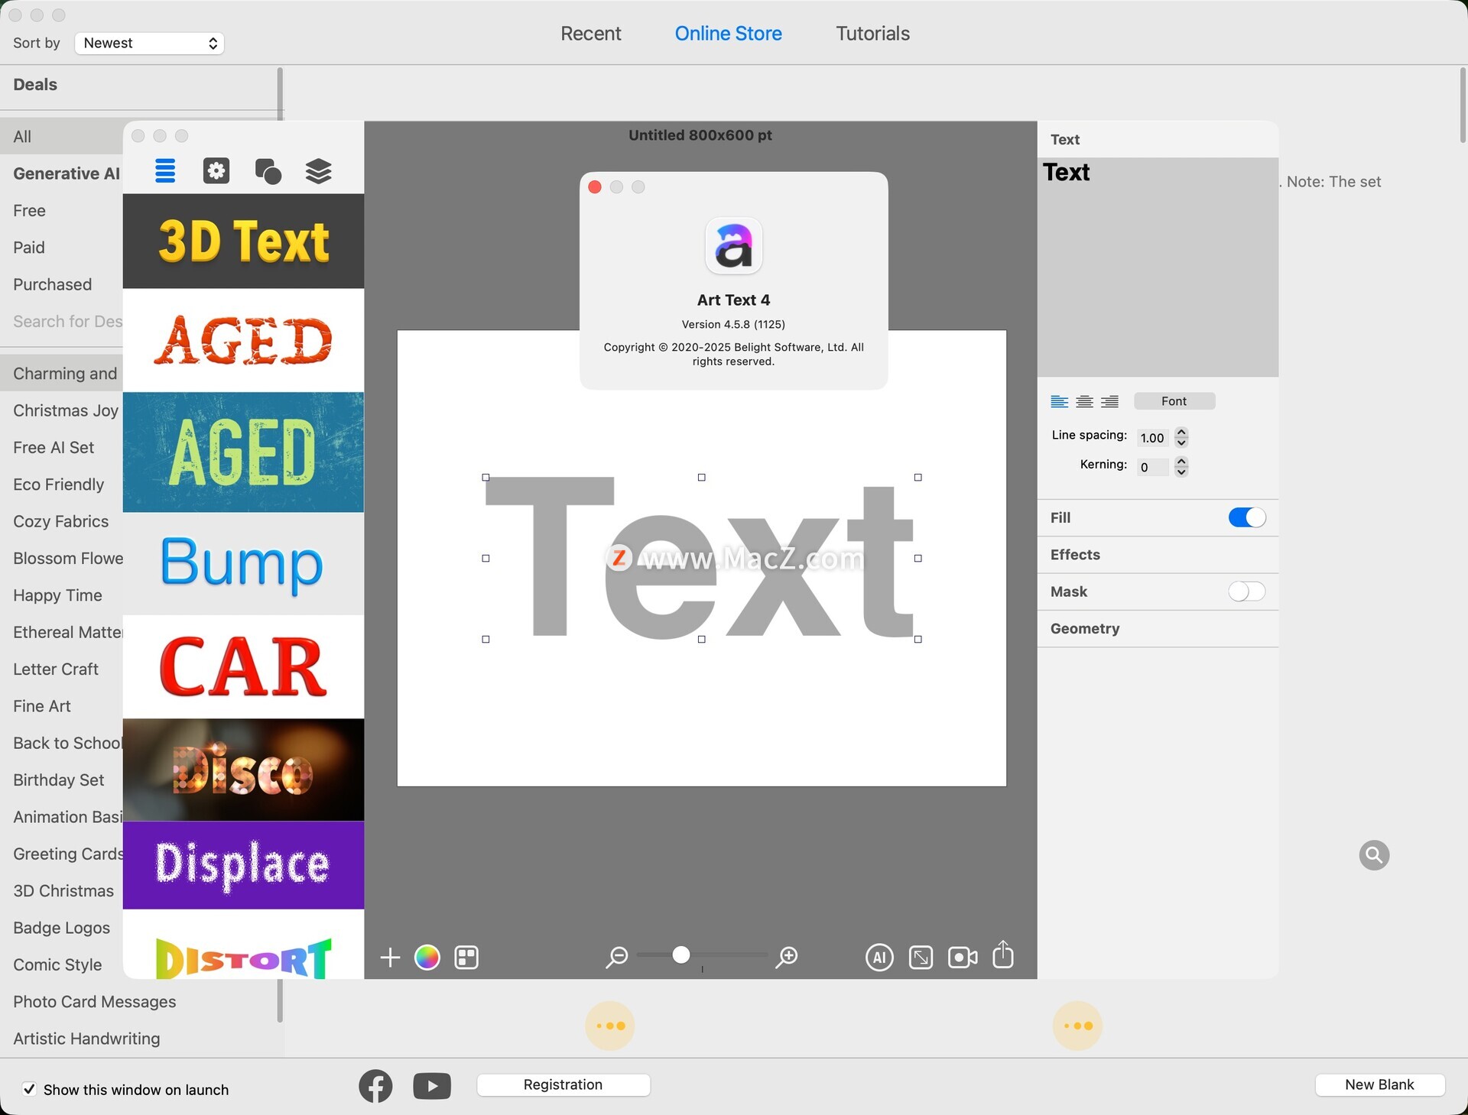Image resolution: width=1468 pixels, height=1115 pixels.
Task: Open the settings gear panel icon
Action: pyautogui.click(x=216, y=171)
